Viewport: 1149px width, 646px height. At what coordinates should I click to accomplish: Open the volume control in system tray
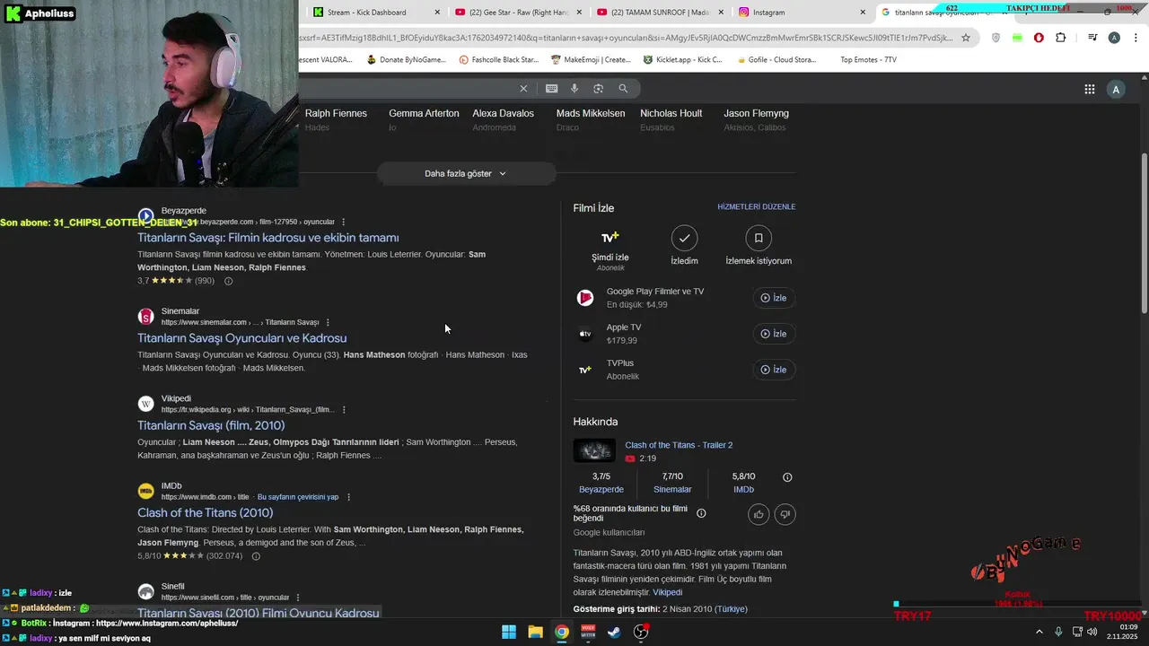click(x=1092, y=632)
